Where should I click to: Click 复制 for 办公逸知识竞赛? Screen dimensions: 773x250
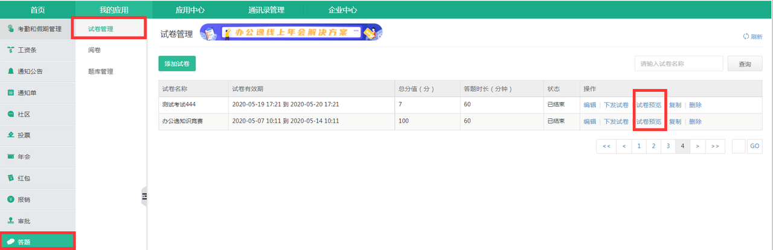tap(675, 121)
